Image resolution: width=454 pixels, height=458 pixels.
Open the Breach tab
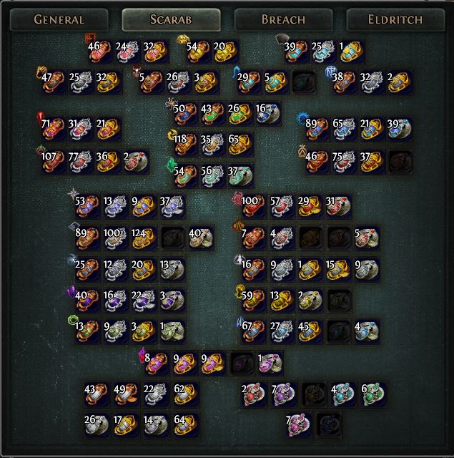click(x=283, y=19)
